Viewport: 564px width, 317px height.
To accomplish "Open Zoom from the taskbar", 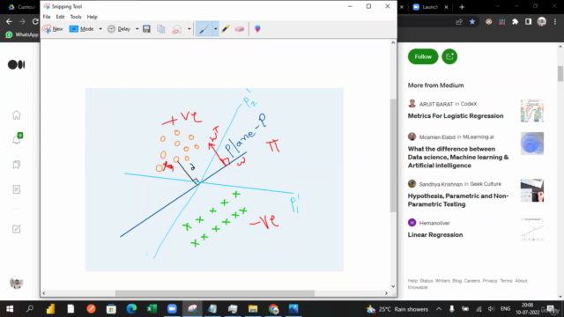I will click(172, 309).
